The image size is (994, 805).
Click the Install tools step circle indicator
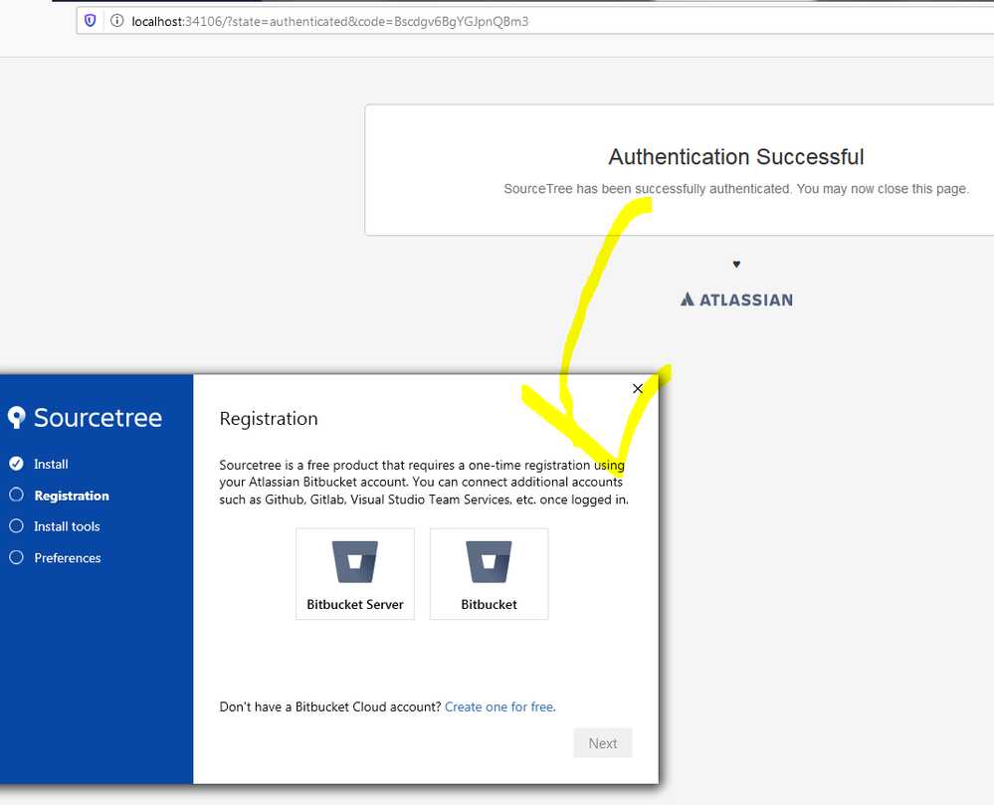(x=17, y=525)
